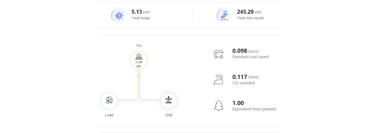Click the "Standard coal saved" text
Screen dimensions: 377x133
(250, 57)
